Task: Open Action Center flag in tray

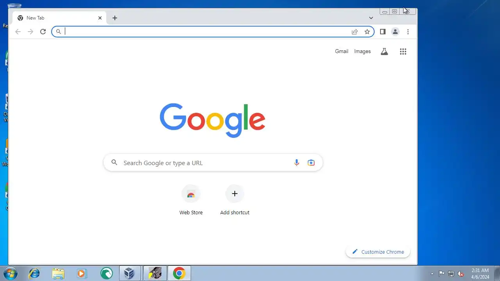Action: pos(441,274)
